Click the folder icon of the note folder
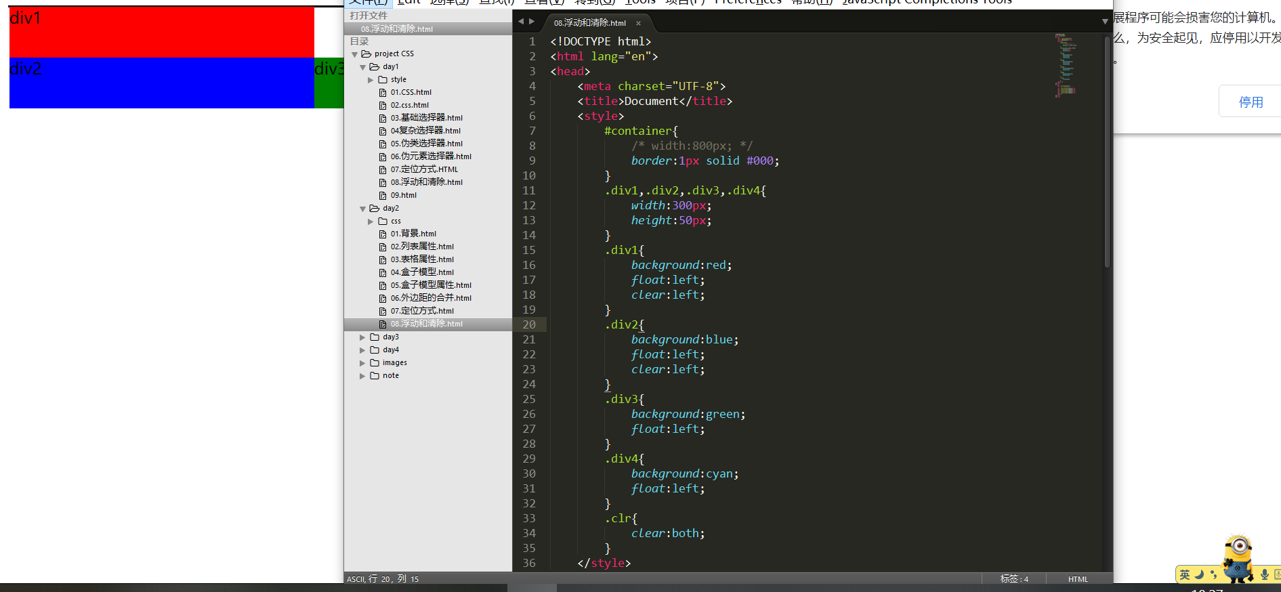Image resolution: width=1281 pixels, height=592 pixels. coord(375,376)
